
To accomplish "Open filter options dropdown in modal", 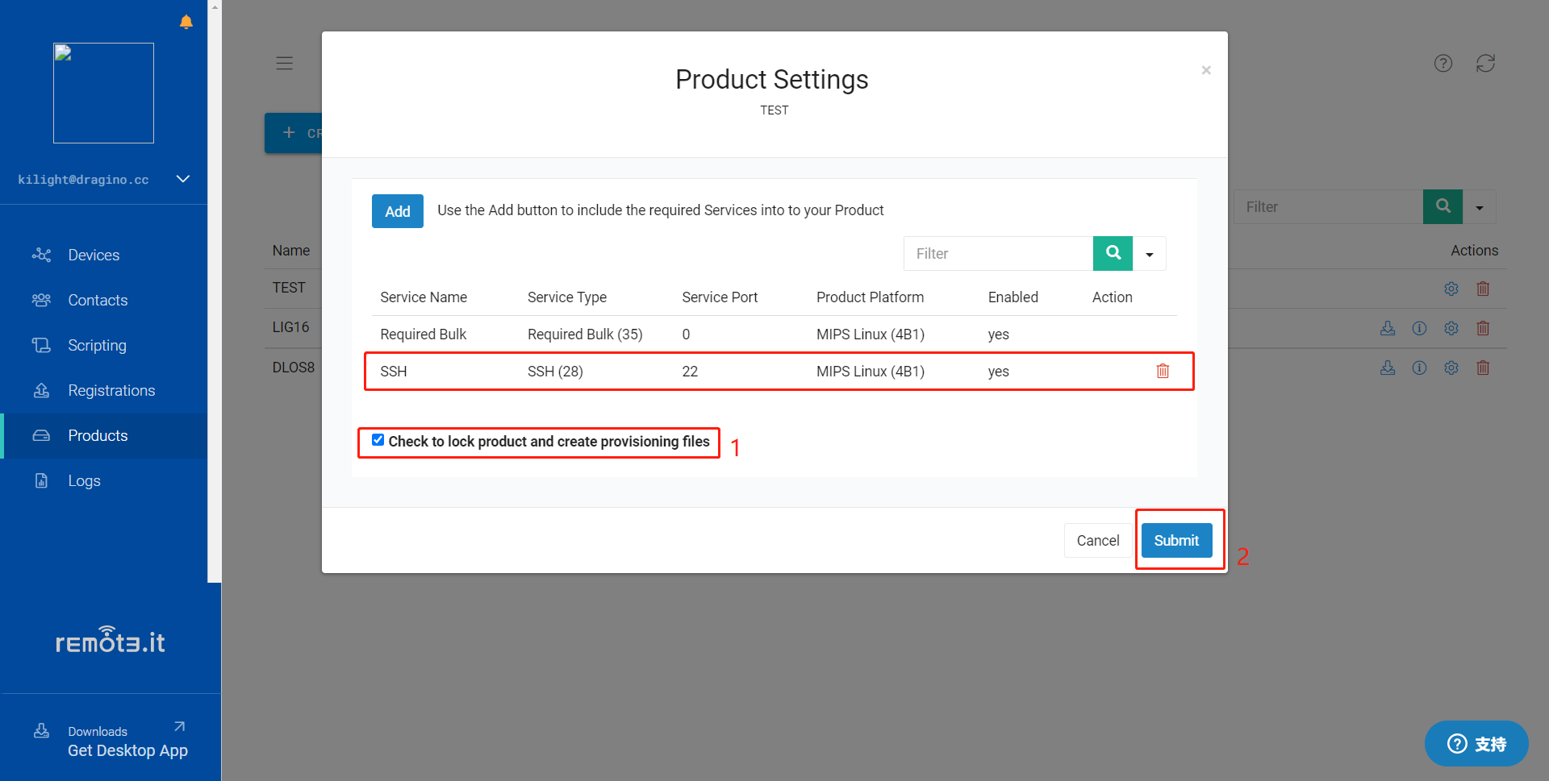I will 1150,254.
